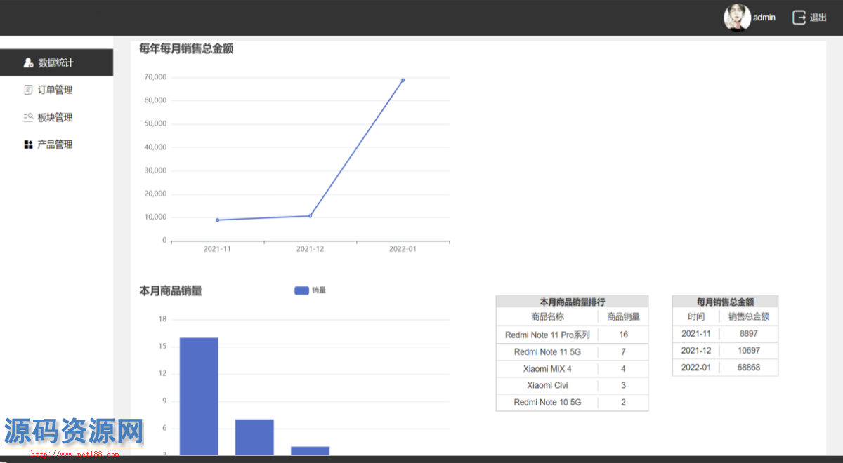Open 产品管理 menu item
Viewport: 843px width, 463px height.
point(56,145)
